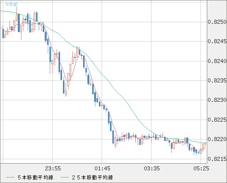Screen dimensions: 227x183
Task: Select the 0.8240 price axis label
Action: (x=217, y=61)
